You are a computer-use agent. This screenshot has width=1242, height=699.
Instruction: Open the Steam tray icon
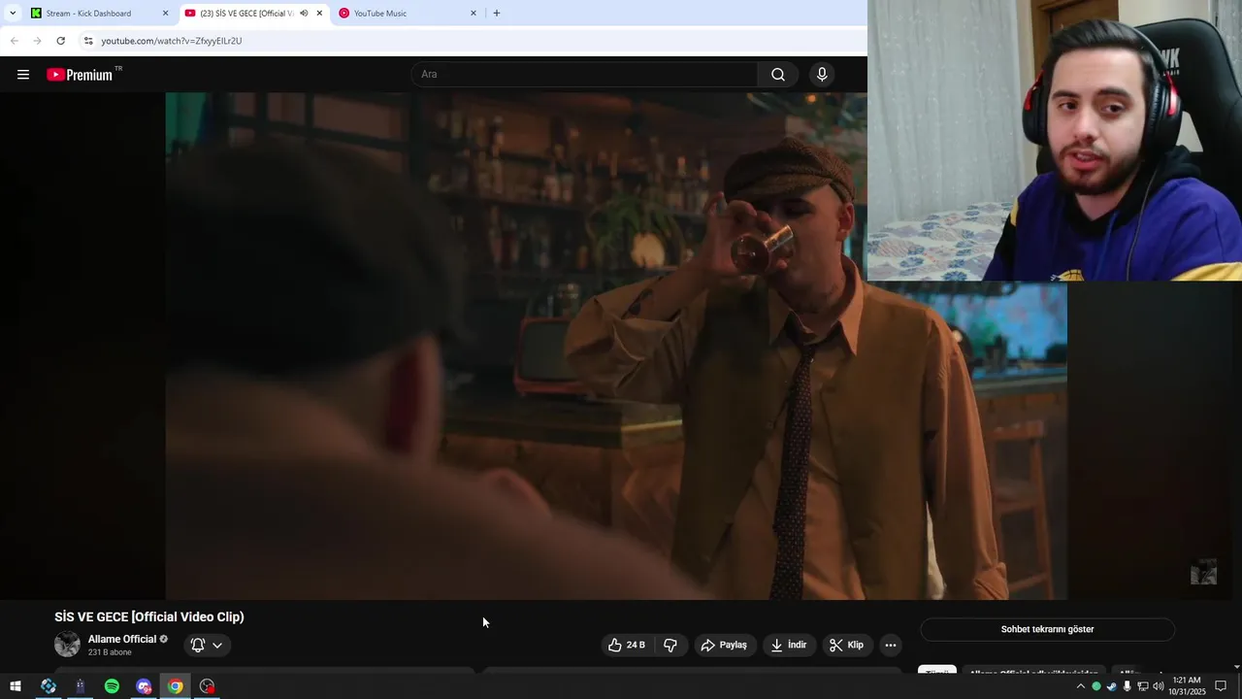(x=1112, y=686)
